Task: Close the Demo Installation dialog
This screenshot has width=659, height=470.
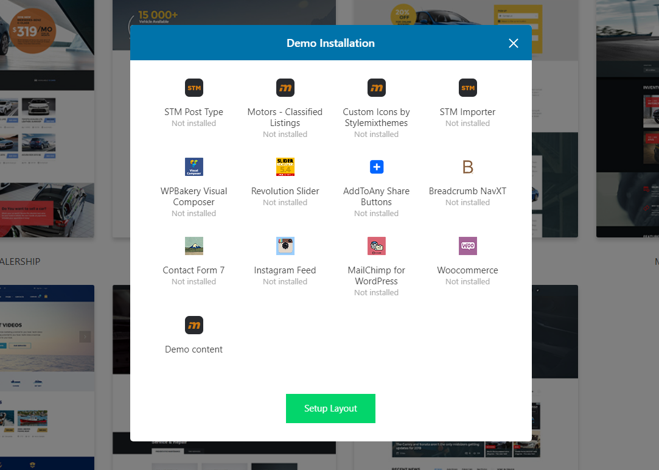Action: (x=513, y=43)
